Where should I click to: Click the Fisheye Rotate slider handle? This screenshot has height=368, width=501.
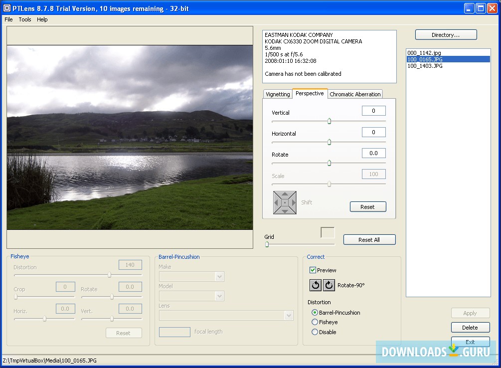pos(112,297)
